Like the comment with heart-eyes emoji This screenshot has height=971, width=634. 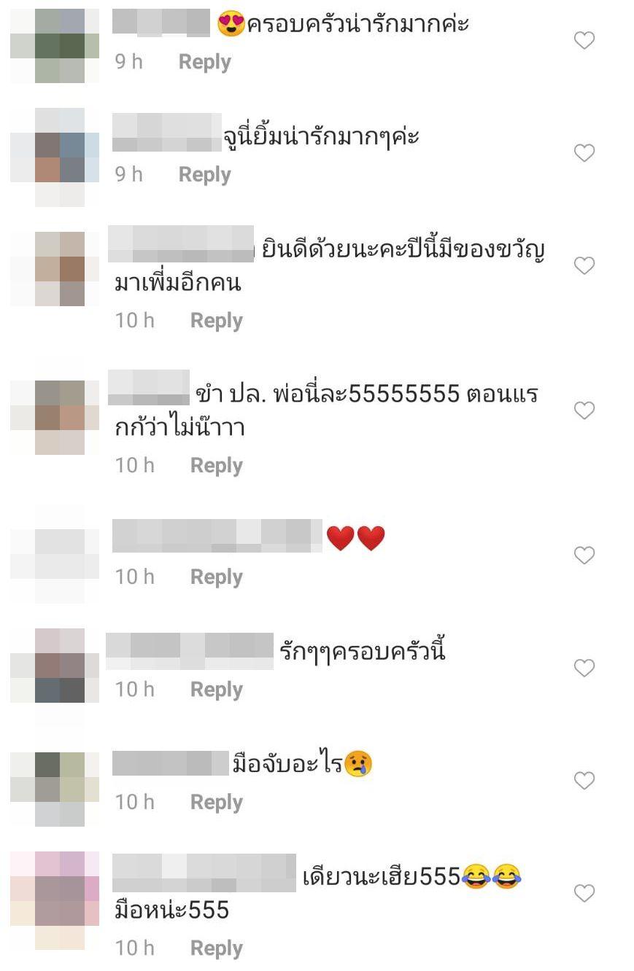584,41
